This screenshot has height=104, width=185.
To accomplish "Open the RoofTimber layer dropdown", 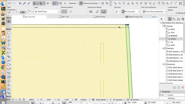I will [x=47, y=12].
